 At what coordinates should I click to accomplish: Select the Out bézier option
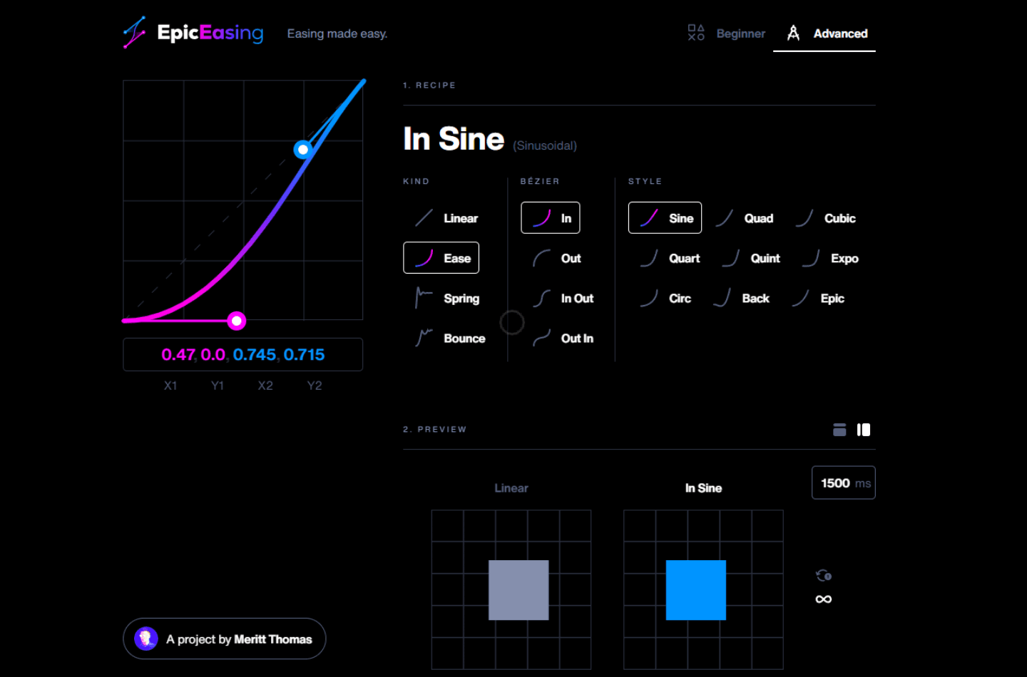557,258
